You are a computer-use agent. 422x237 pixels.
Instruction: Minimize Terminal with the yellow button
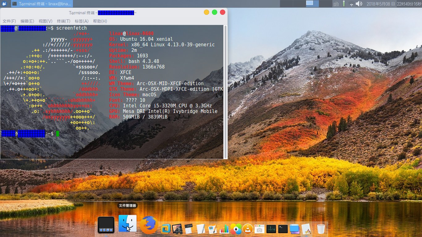[x=206, y=12]
